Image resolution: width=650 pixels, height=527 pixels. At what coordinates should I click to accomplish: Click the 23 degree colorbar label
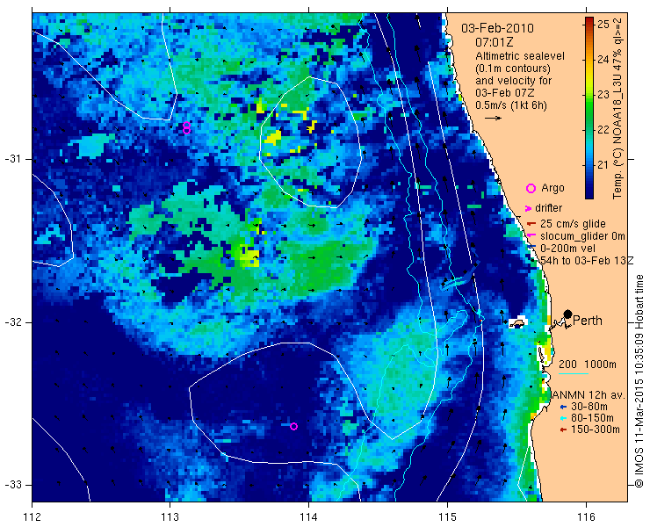click(603, 95)
